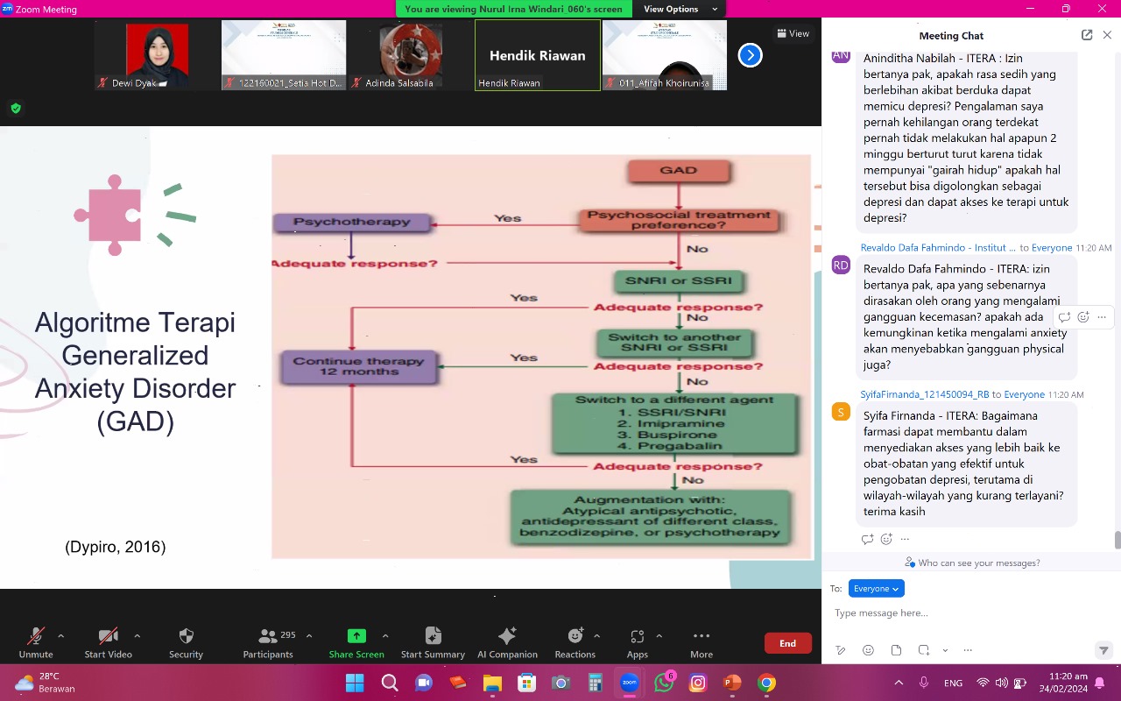Image resolution: width=1121 pixels, height=701 pixels.
Task: Open the Participants panel
Action: (x=268, y=637)
